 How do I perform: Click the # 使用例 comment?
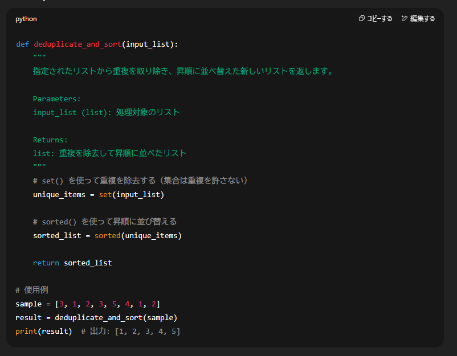point(32,290)
